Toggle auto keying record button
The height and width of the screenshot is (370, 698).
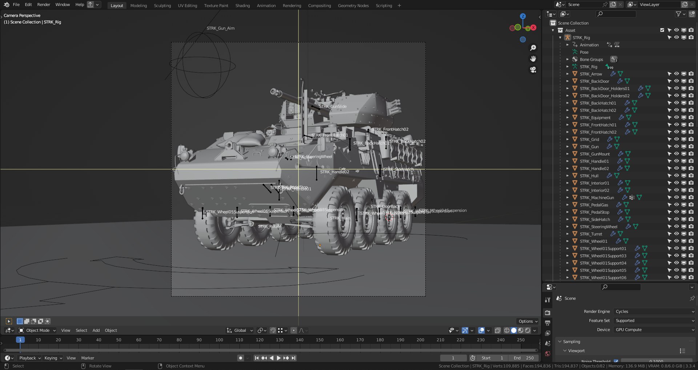pos(240,358)
